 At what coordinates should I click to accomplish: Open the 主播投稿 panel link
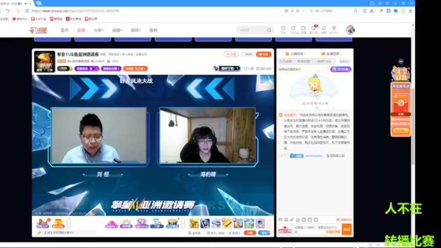295,53
